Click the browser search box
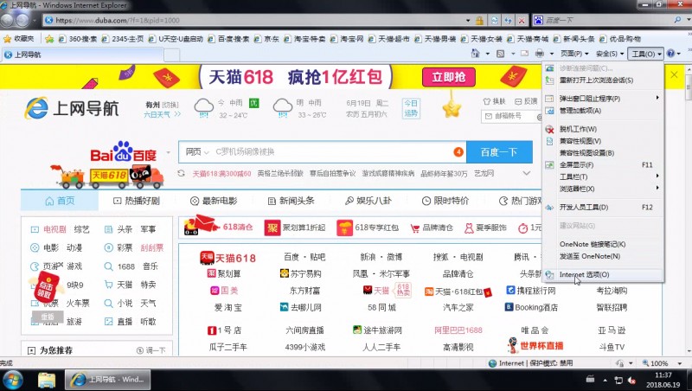 pyautogui.click(x=607, y=20)
